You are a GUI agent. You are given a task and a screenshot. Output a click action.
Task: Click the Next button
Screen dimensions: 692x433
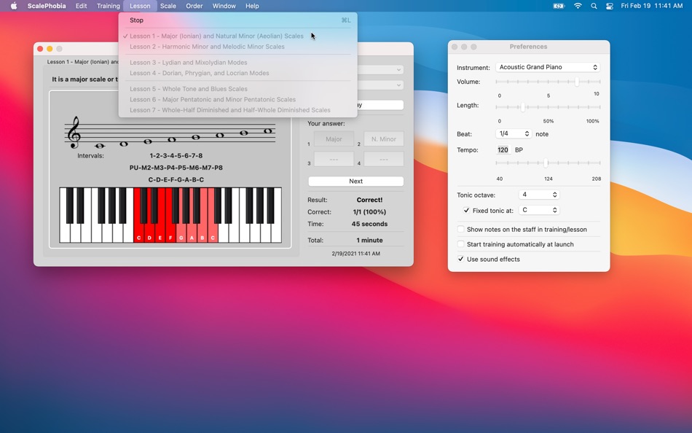pos(355,182)
